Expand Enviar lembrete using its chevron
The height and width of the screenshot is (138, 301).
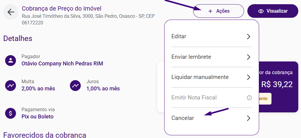tap(249, 57)
